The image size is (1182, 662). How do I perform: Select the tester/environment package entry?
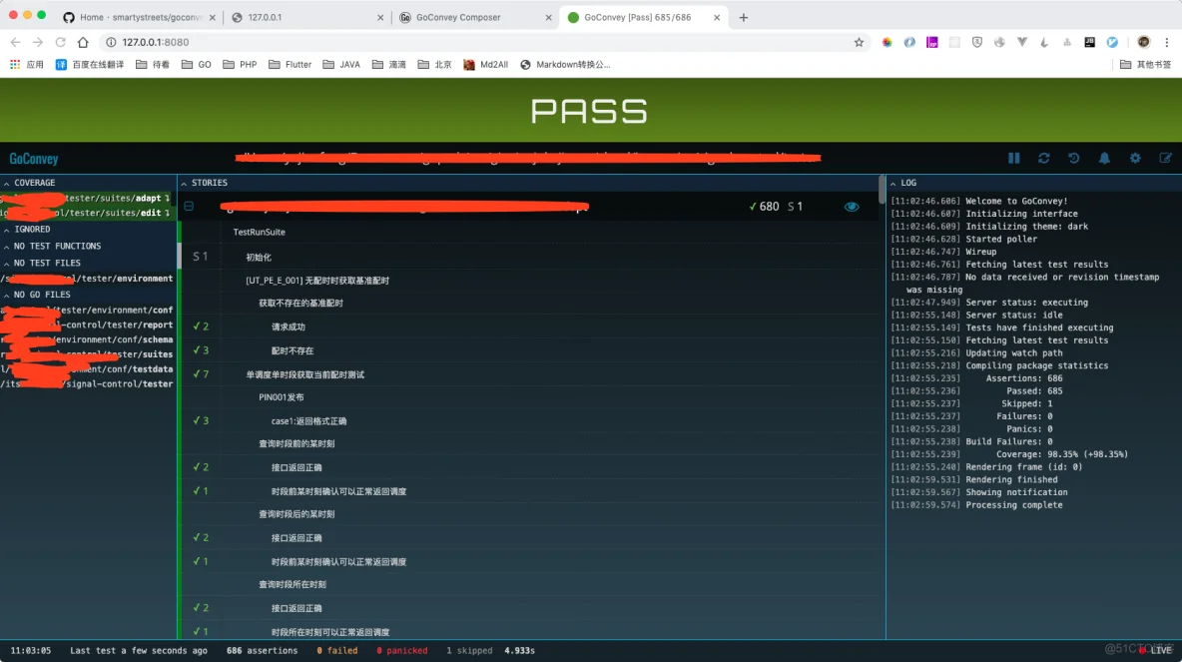[88, 279]
